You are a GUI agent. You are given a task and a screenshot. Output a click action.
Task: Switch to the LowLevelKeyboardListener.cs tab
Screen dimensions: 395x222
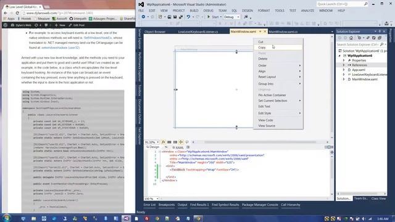198,31
